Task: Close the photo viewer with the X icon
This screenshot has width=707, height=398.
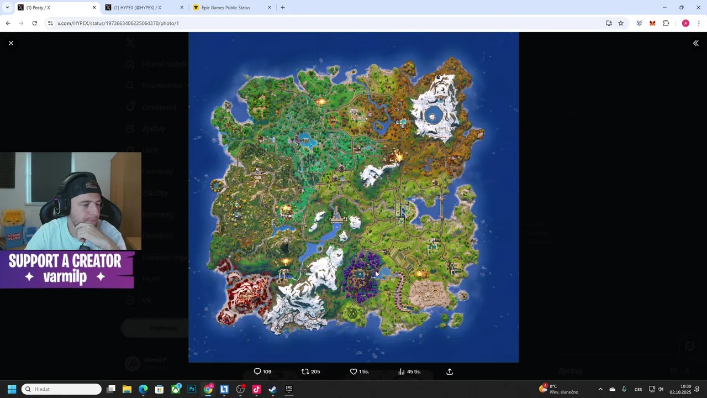Action: (11, 43)
